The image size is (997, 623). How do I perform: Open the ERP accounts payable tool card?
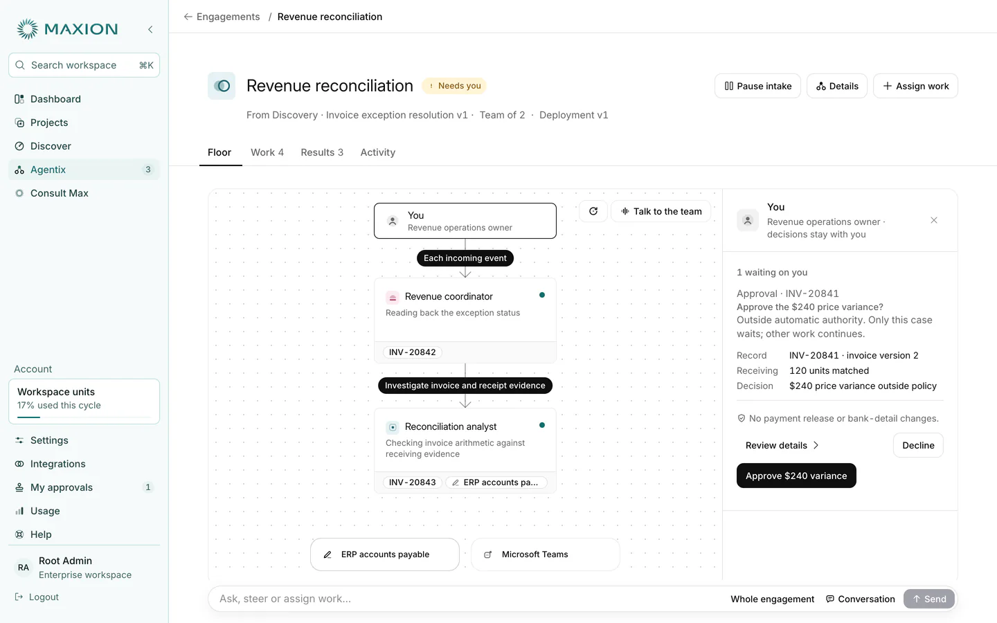(385, 554)
